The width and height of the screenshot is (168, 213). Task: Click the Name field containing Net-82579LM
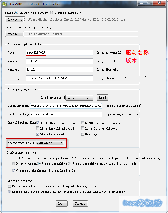coord(60,53)
